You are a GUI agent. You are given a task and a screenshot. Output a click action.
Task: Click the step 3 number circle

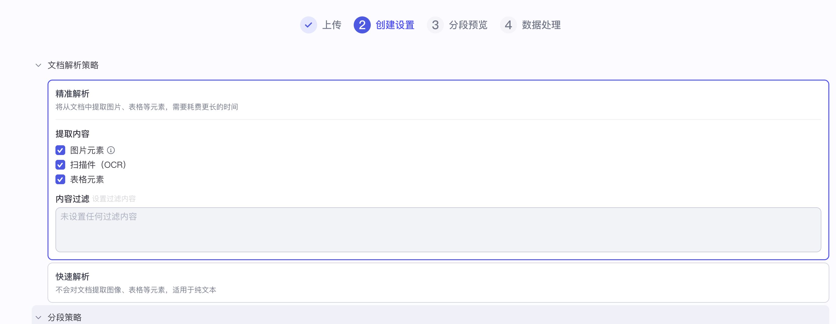(435, 25)
